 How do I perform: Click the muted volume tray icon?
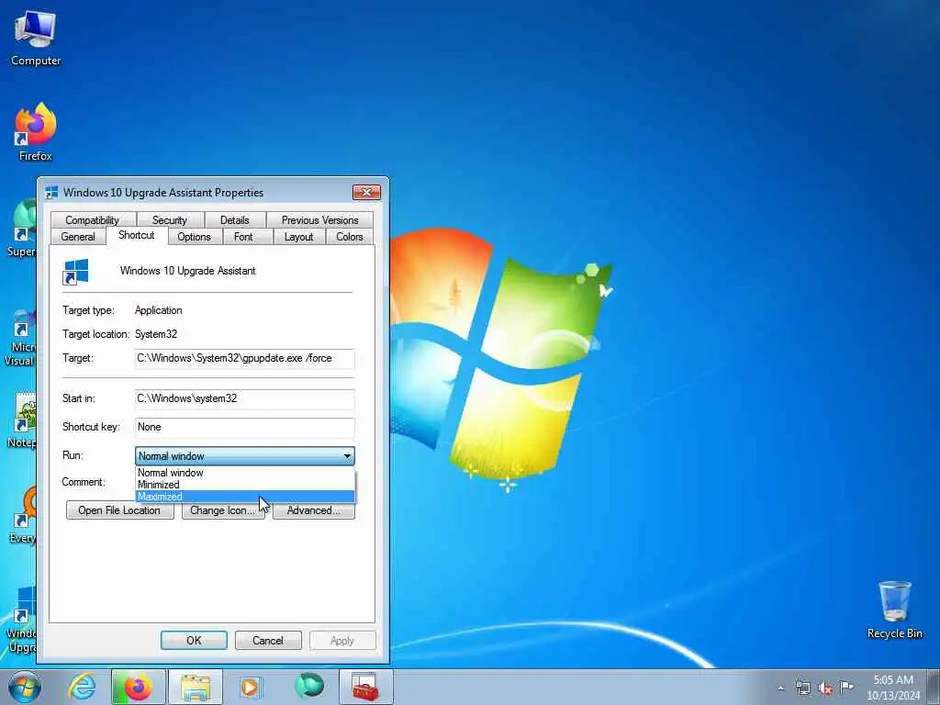[825, 688]
